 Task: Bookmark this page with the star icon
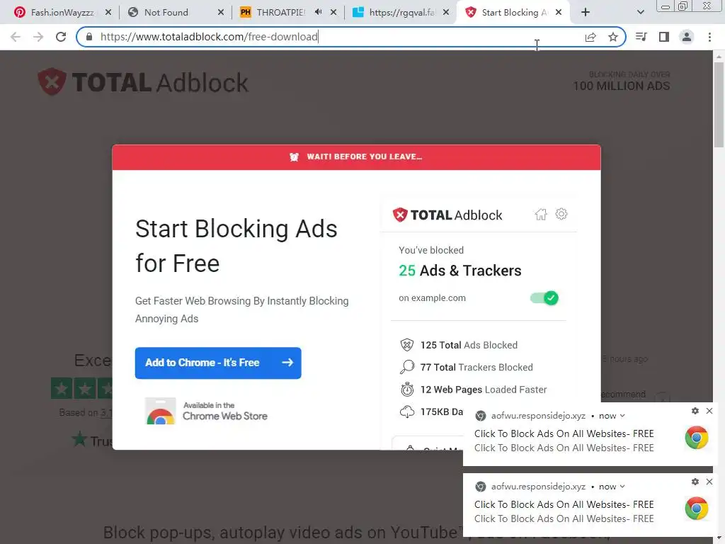click(x=613, y=37)
